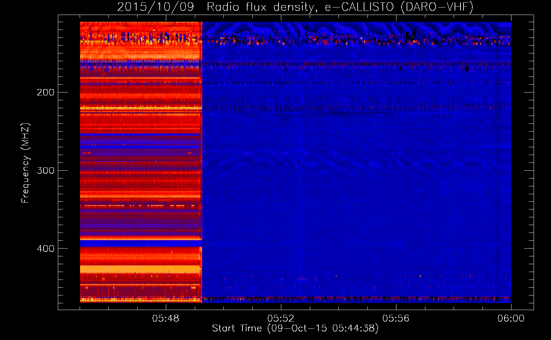Click the 05:48 time tick label
This screenshot has height=340, width=551.
166,319
